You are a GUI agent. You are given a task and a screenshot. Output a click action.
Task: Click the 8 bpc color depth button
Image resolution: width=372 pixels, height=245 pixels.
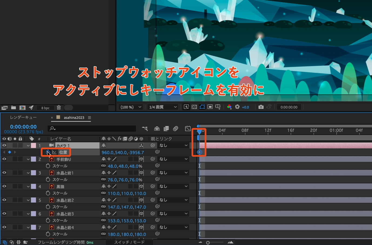tap(45, 108)
